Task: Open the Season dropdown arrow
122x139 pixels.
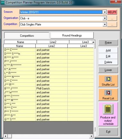Action: (x=105, y=12)
